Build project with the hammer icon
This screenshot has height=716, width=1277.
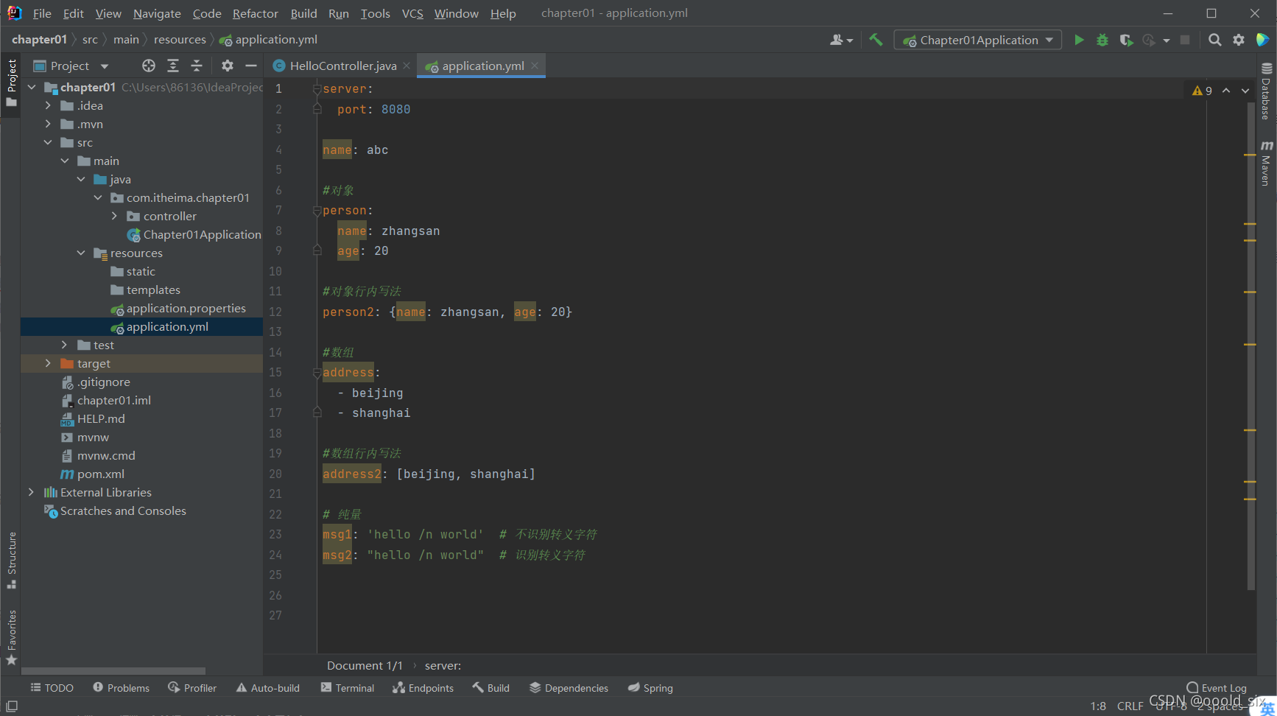(876, 40)
